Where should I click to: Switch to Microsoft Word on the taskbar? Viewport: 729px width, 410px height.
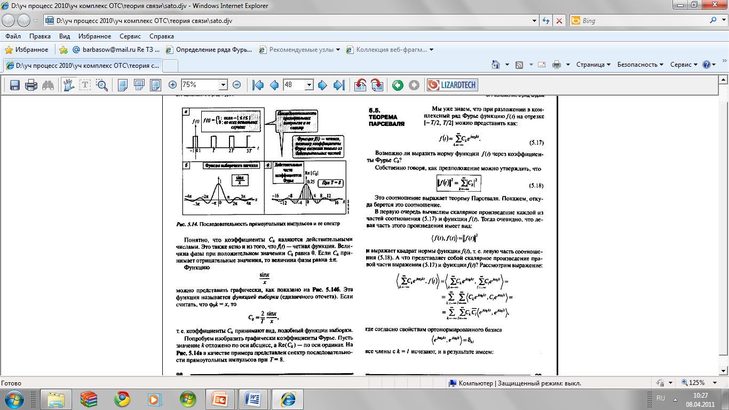pyautogui.click(x=254, y=398)
